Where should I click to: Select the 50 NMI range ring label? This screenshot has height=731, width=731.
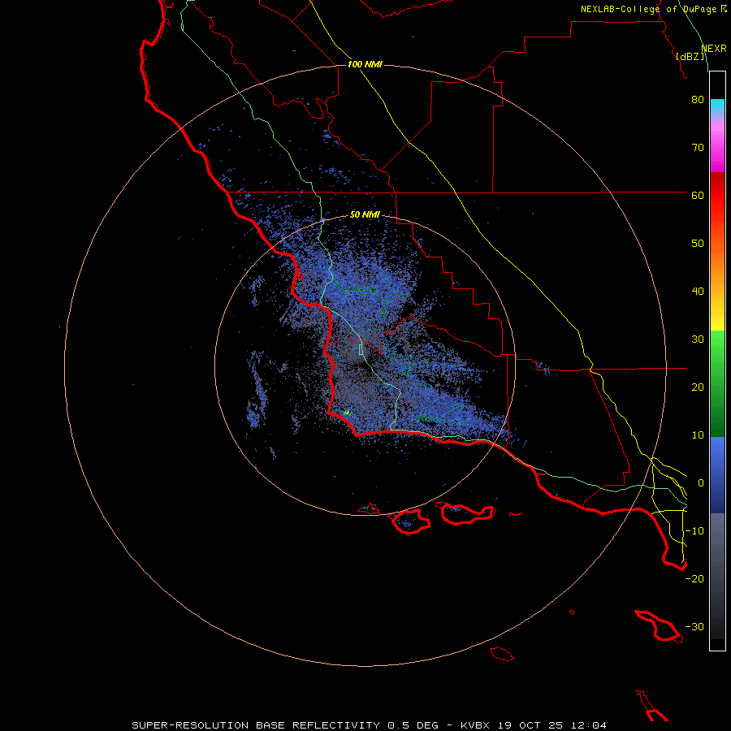click(365, 215)
